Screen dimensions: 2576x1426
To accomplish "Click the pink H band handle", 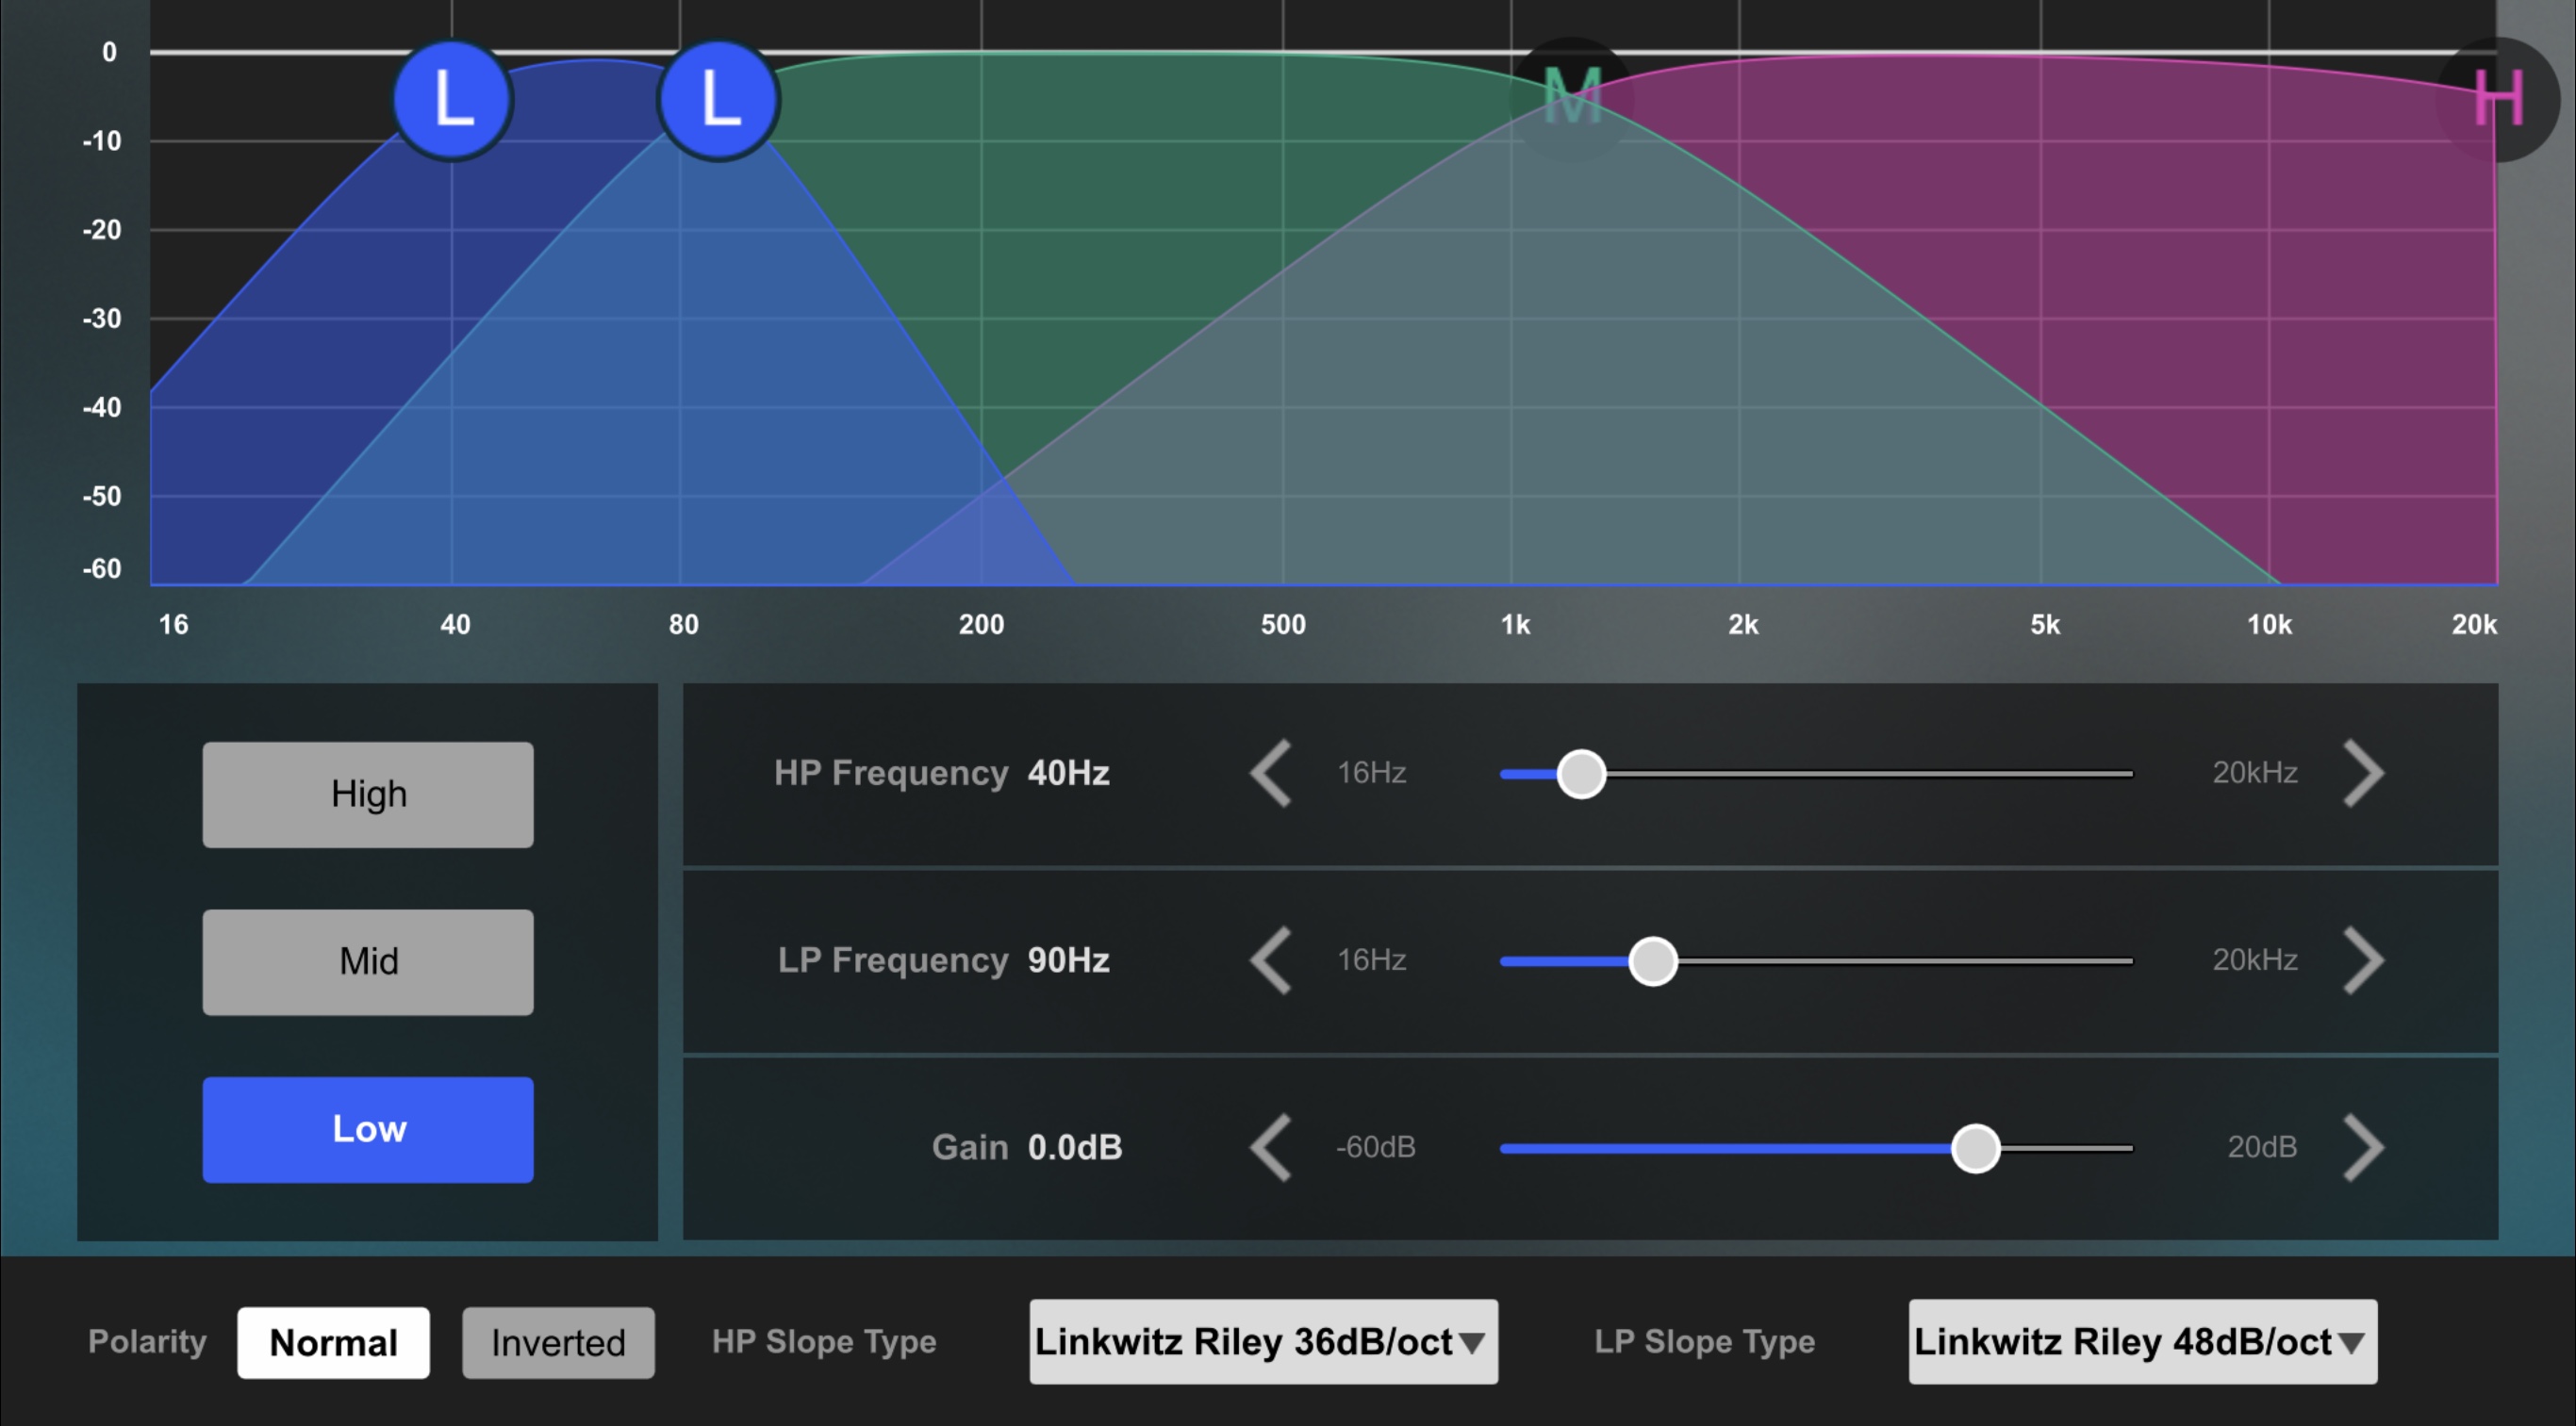I will click(2497, 98).
